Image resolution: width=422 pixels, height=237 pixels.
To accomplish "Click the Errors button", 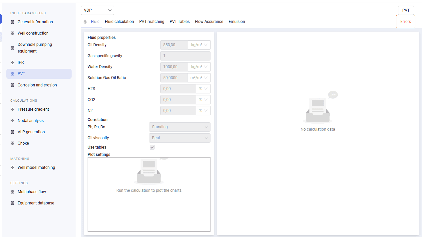I will [406, 22].
